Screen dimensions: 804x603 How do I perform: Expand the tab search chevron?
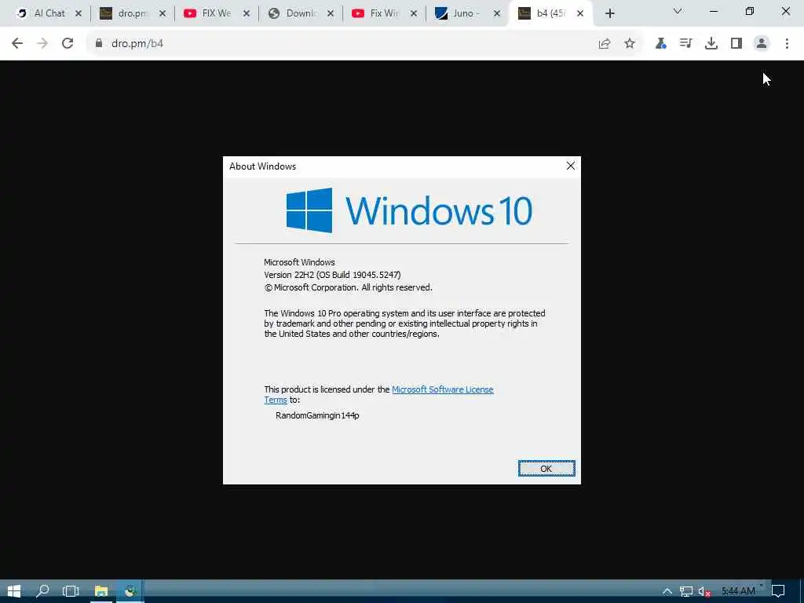[678, 11]
